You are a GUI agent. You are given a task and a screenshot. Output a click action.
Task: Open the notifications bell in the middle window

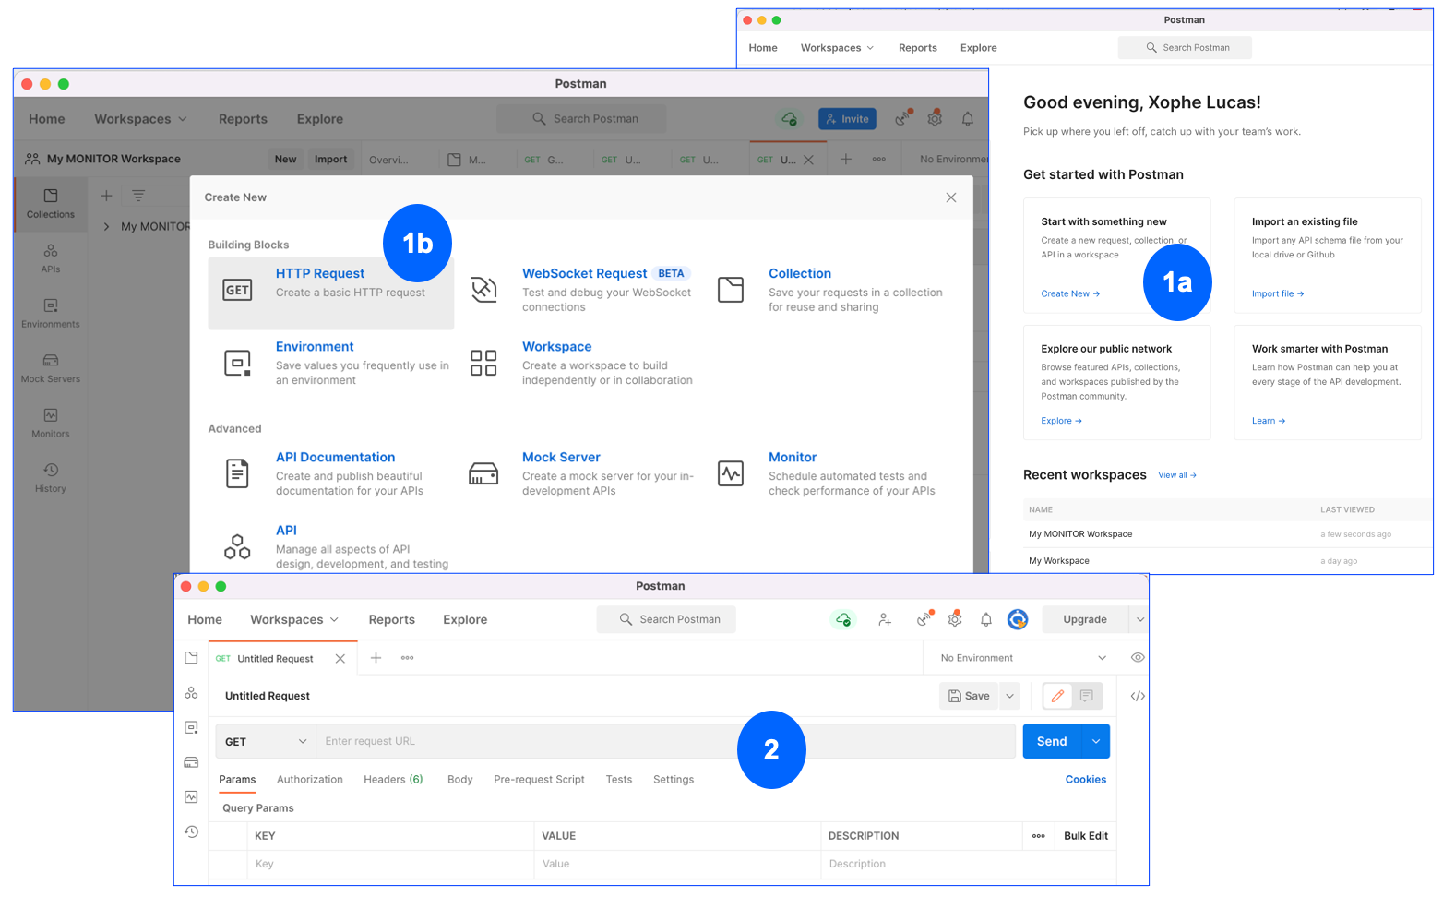[x=968, y=119]
